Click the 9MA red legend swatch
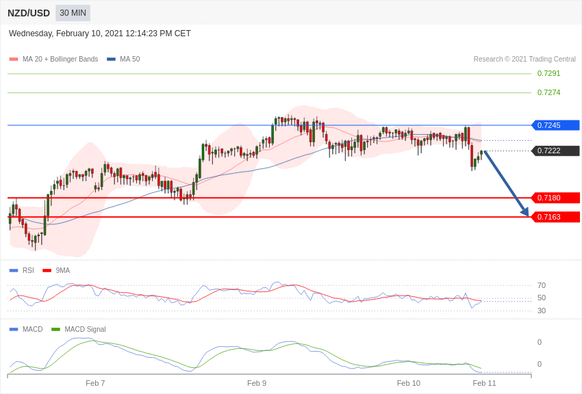This screenshot has width=582, height=394. pyautogui.click(x=47, y=271)
